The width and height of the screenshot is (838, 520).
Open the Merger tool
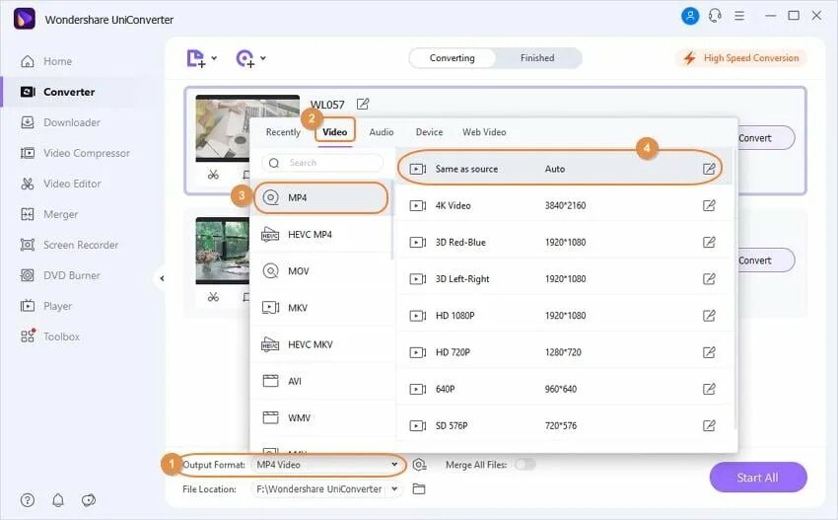[x=49, y=214]
